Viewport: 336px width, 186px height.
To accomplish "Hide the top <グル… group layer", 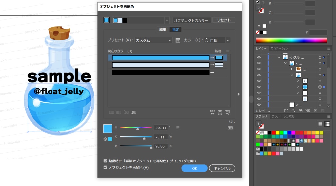I will (259, 57).
